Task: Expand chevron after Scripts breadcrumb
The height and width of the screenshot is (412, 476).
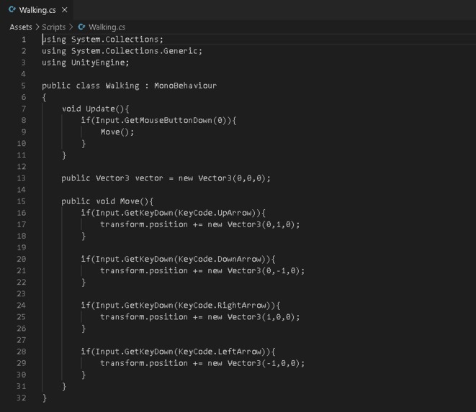Action: pyautogui.click(x=71, y=27)
